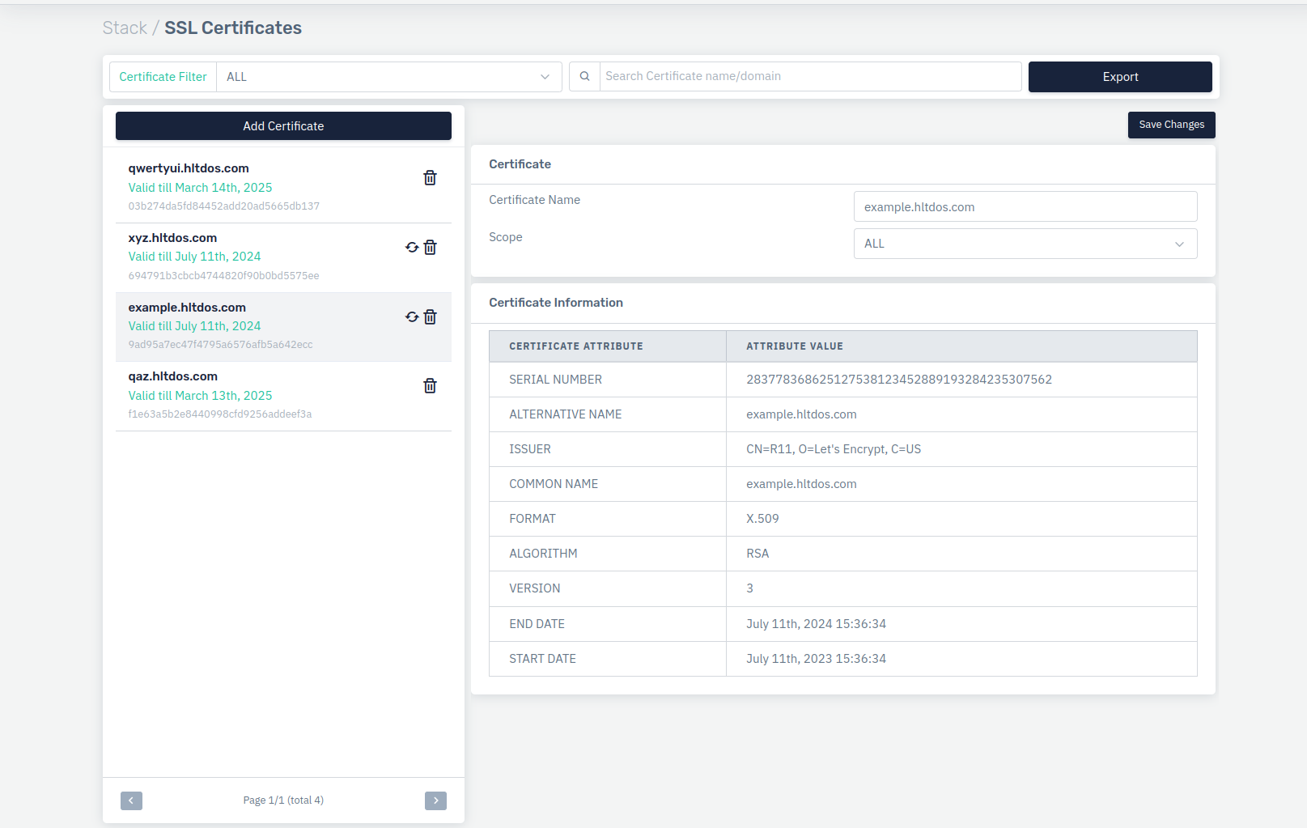
Task: Click the COMMON NAME value
Action: [x=801, y=484]
